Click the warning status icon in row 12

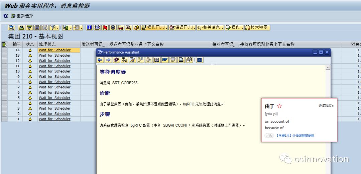(30, 61)
